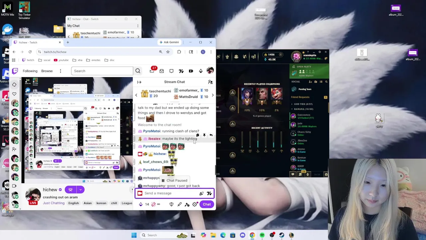Open the Following tab on Twitch
The image size is (426, 240).
30,71
